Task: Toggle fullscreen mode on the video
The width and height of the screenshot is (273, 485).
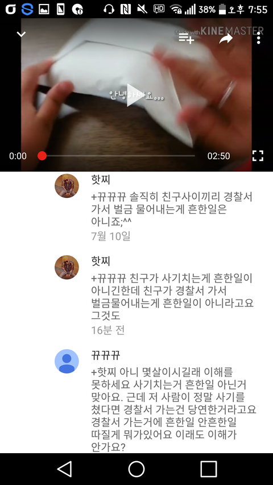Action: point(258,156)
